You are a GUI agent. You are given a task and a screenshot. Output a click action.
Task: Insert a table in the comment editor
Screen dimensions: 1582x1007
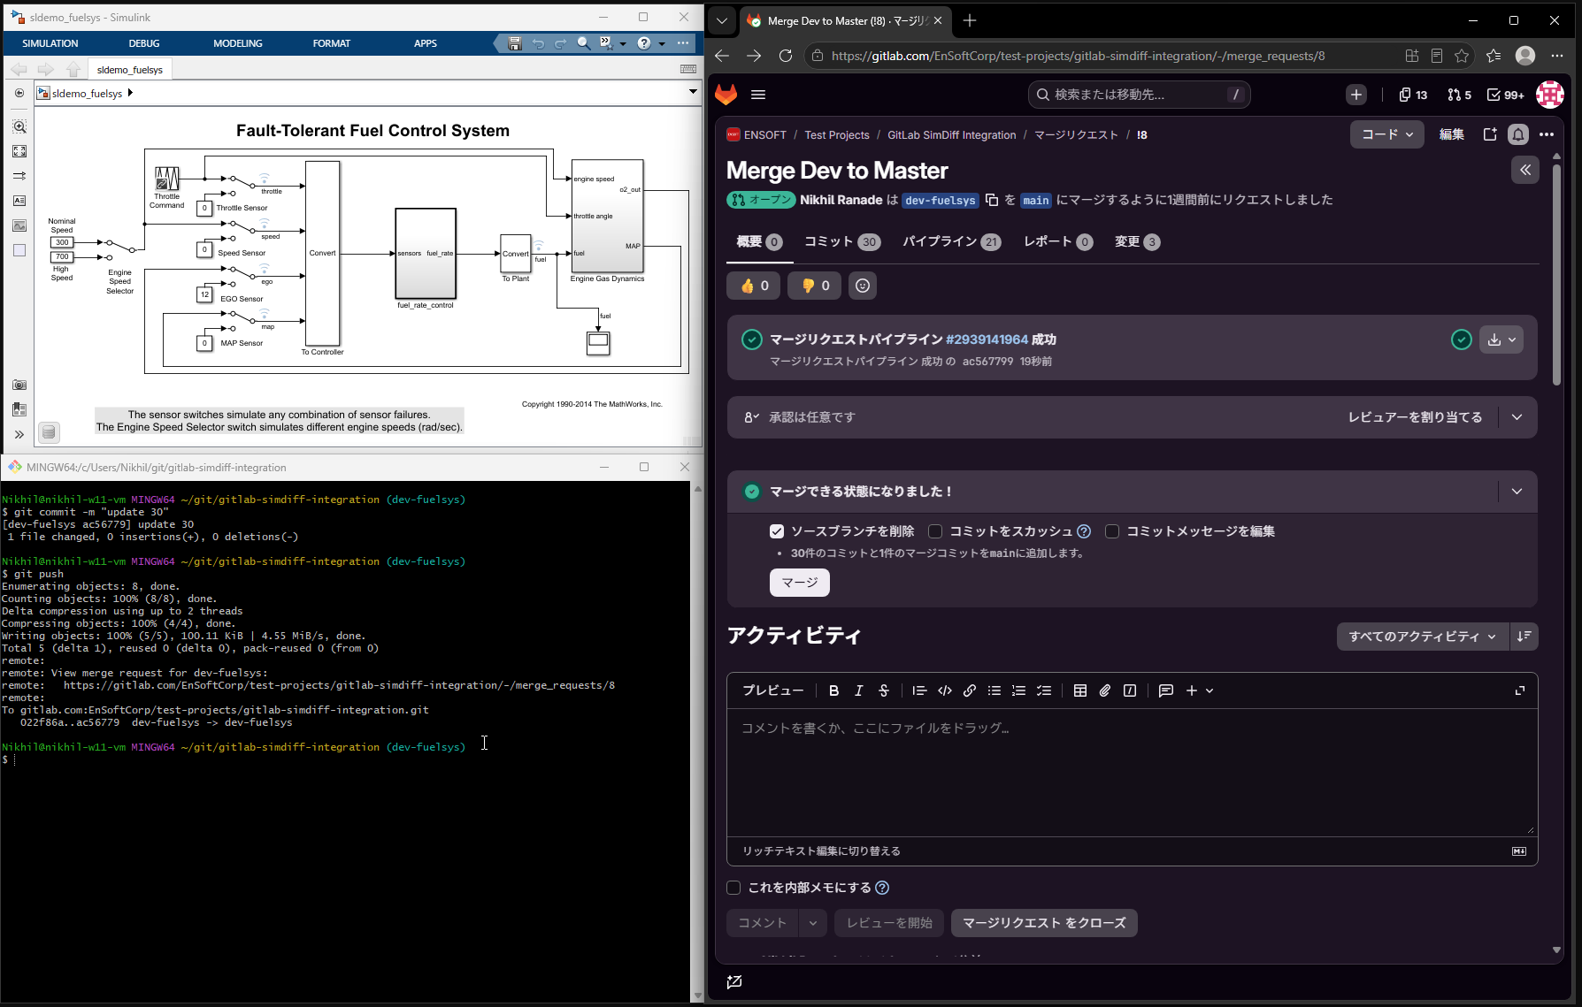[1080, 690]
